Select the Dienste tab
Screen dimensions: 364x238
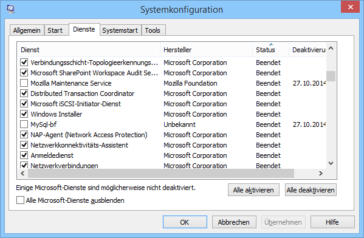[x=84, y=30]
